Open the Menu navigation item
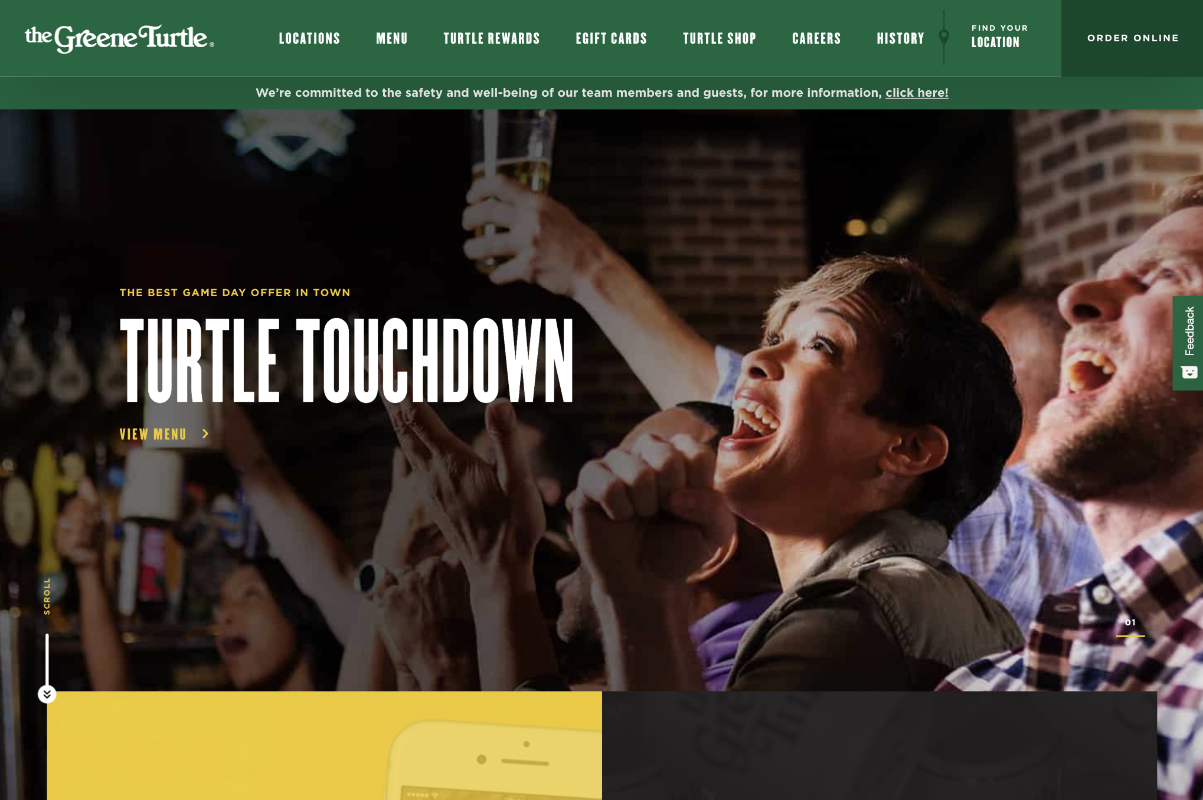Viewport: 1203px width, 800px height. click(392, 38)
